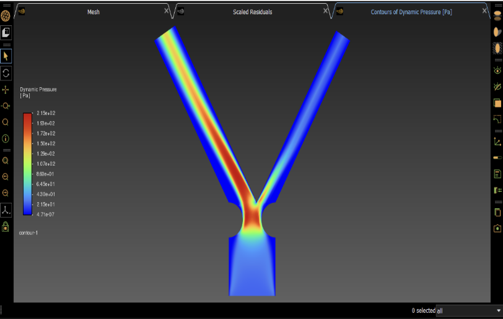Activate the arrow Select pointer tool

[x=6, y=56]
